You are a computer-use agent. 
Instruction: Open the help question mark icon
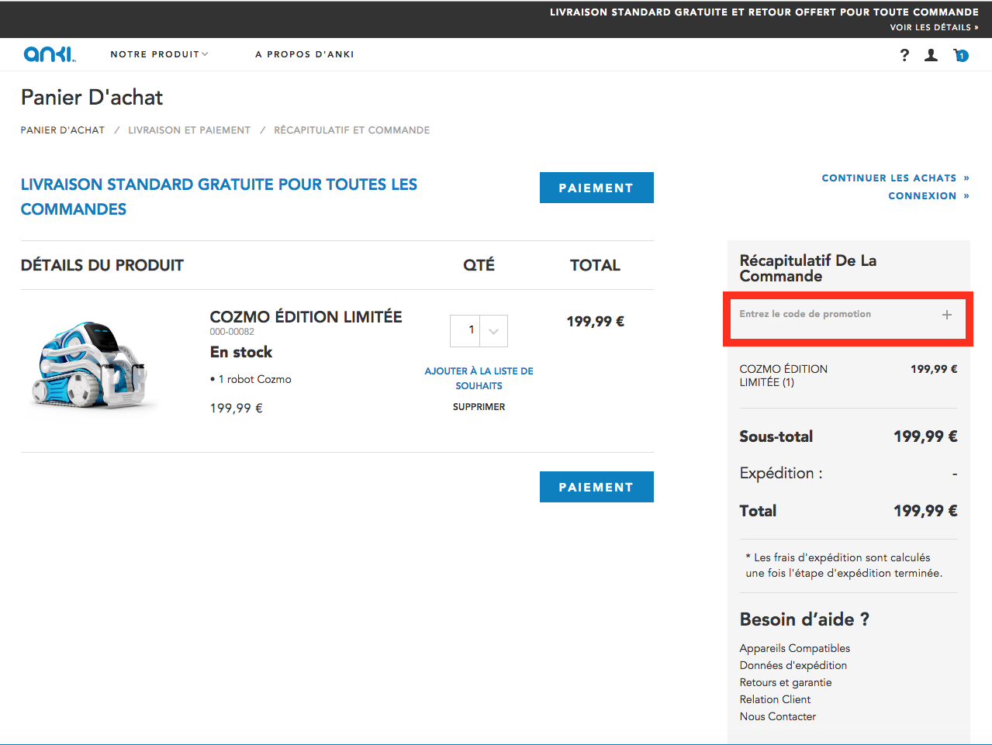pyautogui.click(x=904, y=55)
